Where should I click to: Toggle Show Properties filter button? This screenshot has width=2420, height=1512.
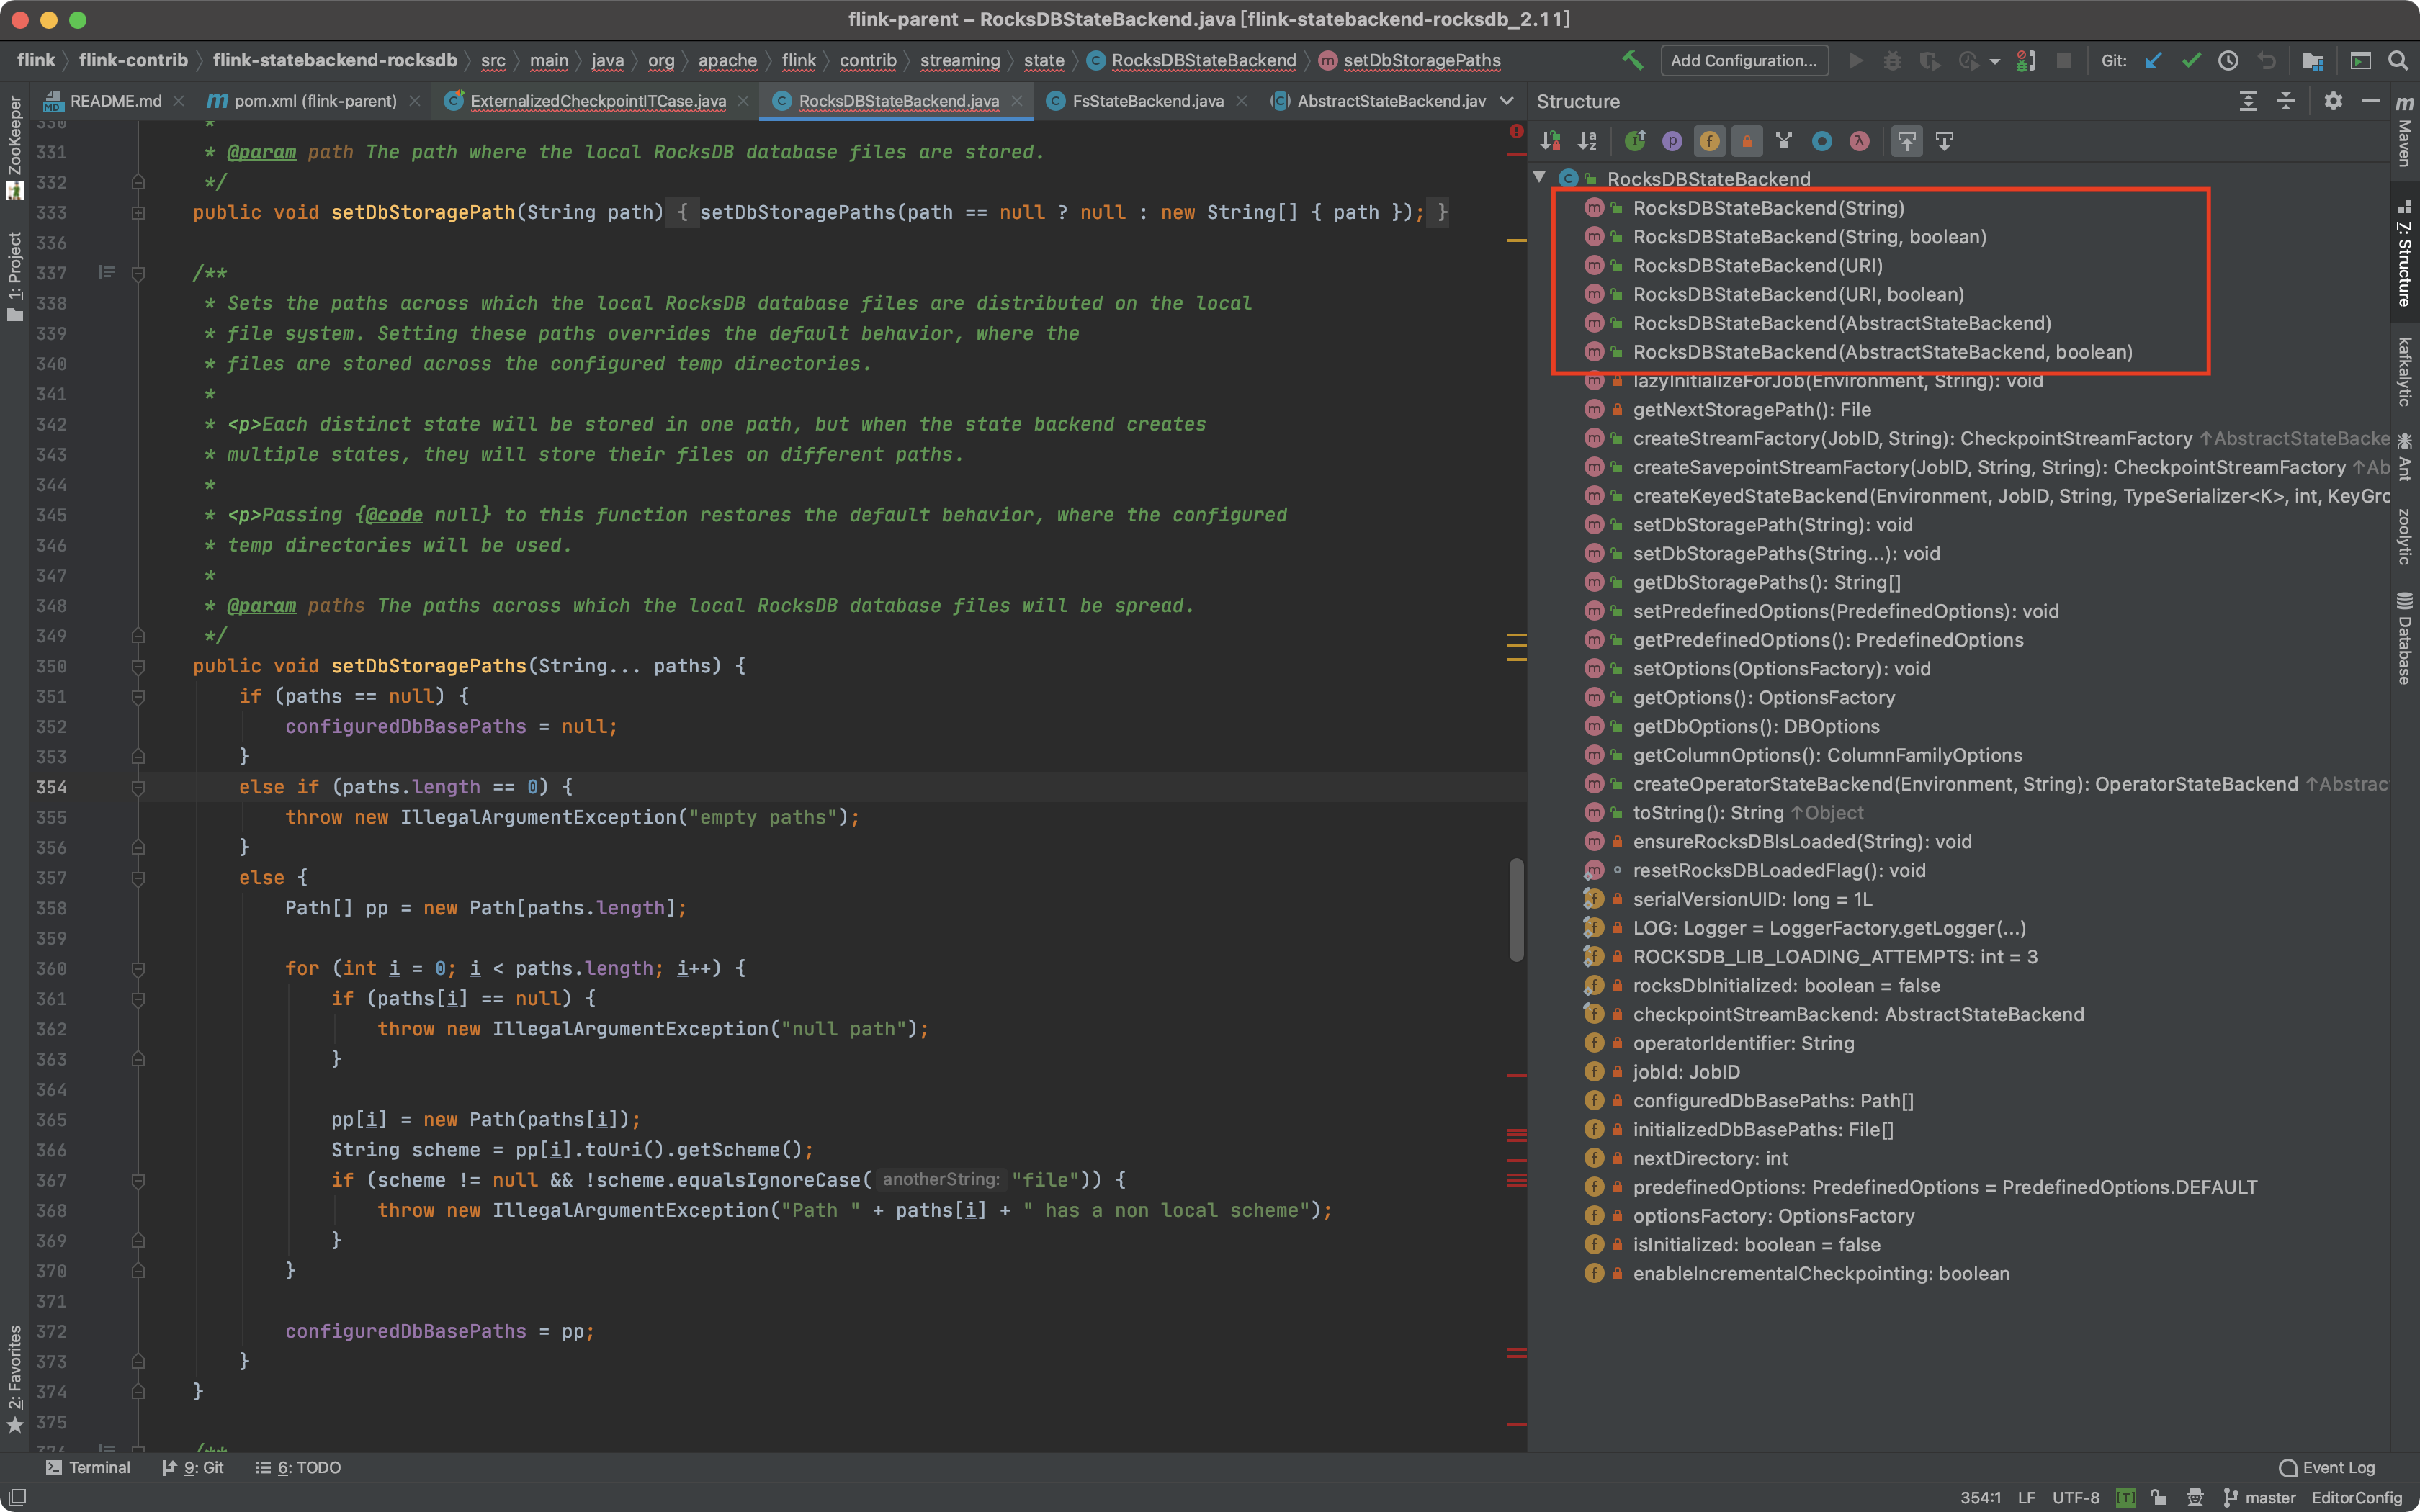point(1672,141)
